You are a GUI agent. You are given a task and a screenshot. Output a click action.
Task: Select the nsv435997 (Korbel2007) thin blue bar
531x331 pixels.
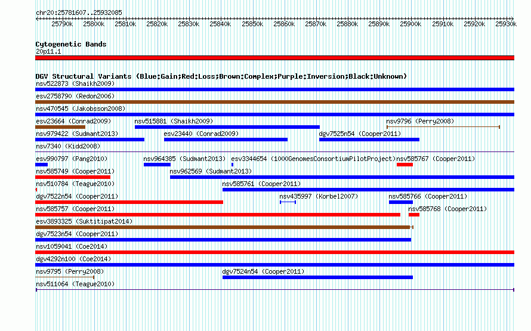(288, 202)
